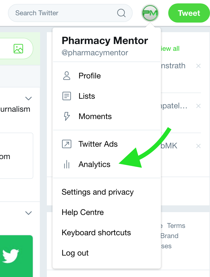The image size is (210, 277).
Task: Click the magnifier search icon
Action: tap(121, 13)
